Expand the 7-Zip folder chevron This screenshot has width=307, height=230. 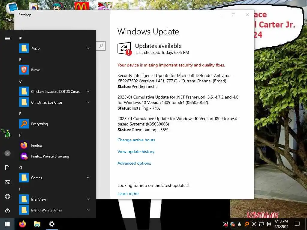point(88,48)
